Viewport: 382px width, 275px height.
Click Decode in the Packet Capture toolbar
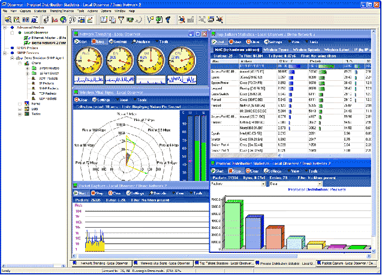click(157, 194)
